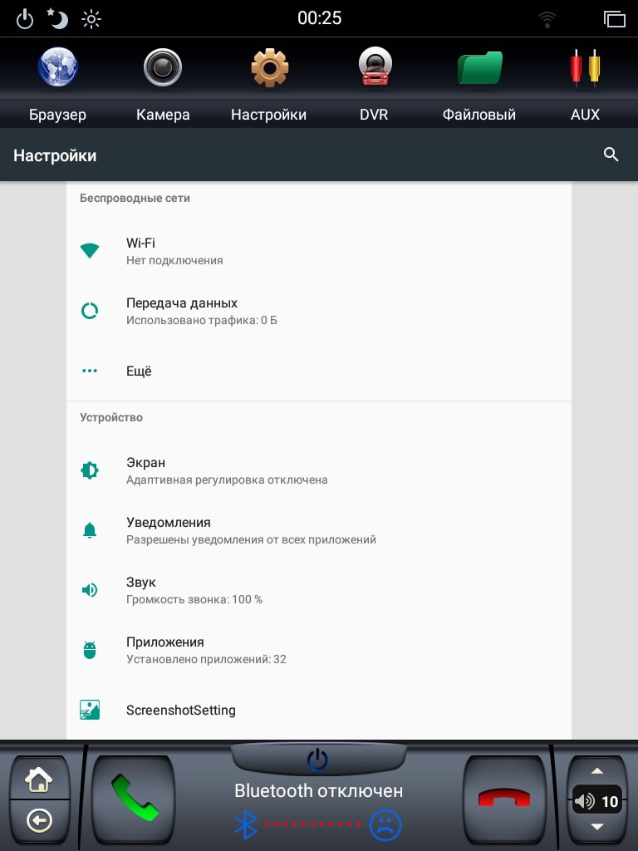This screenshot has height=851, width=638.
Task: Tap 'Разрешены уведомления от всех приложений' text
Action: [x=251, y=539]
